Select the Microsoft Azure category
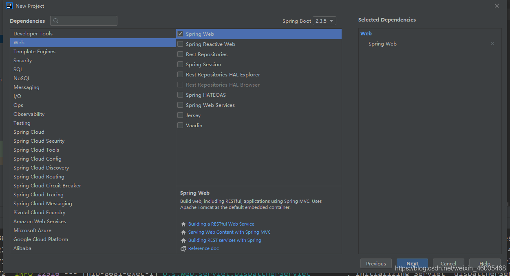510x276 pixels. click(x=93, y=230)
